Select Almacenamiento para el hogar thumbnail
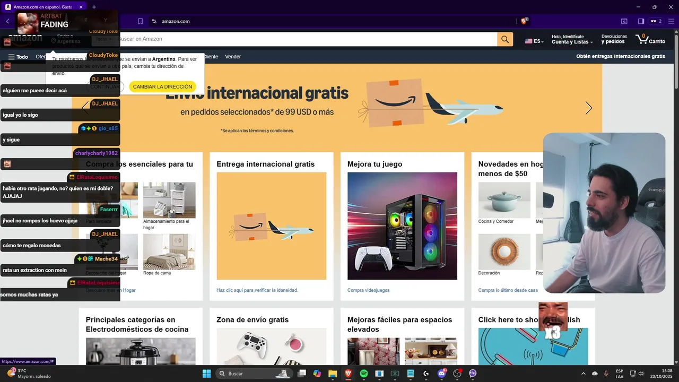Viewport: 679px width, 382px height. click(x=169, y=200)
